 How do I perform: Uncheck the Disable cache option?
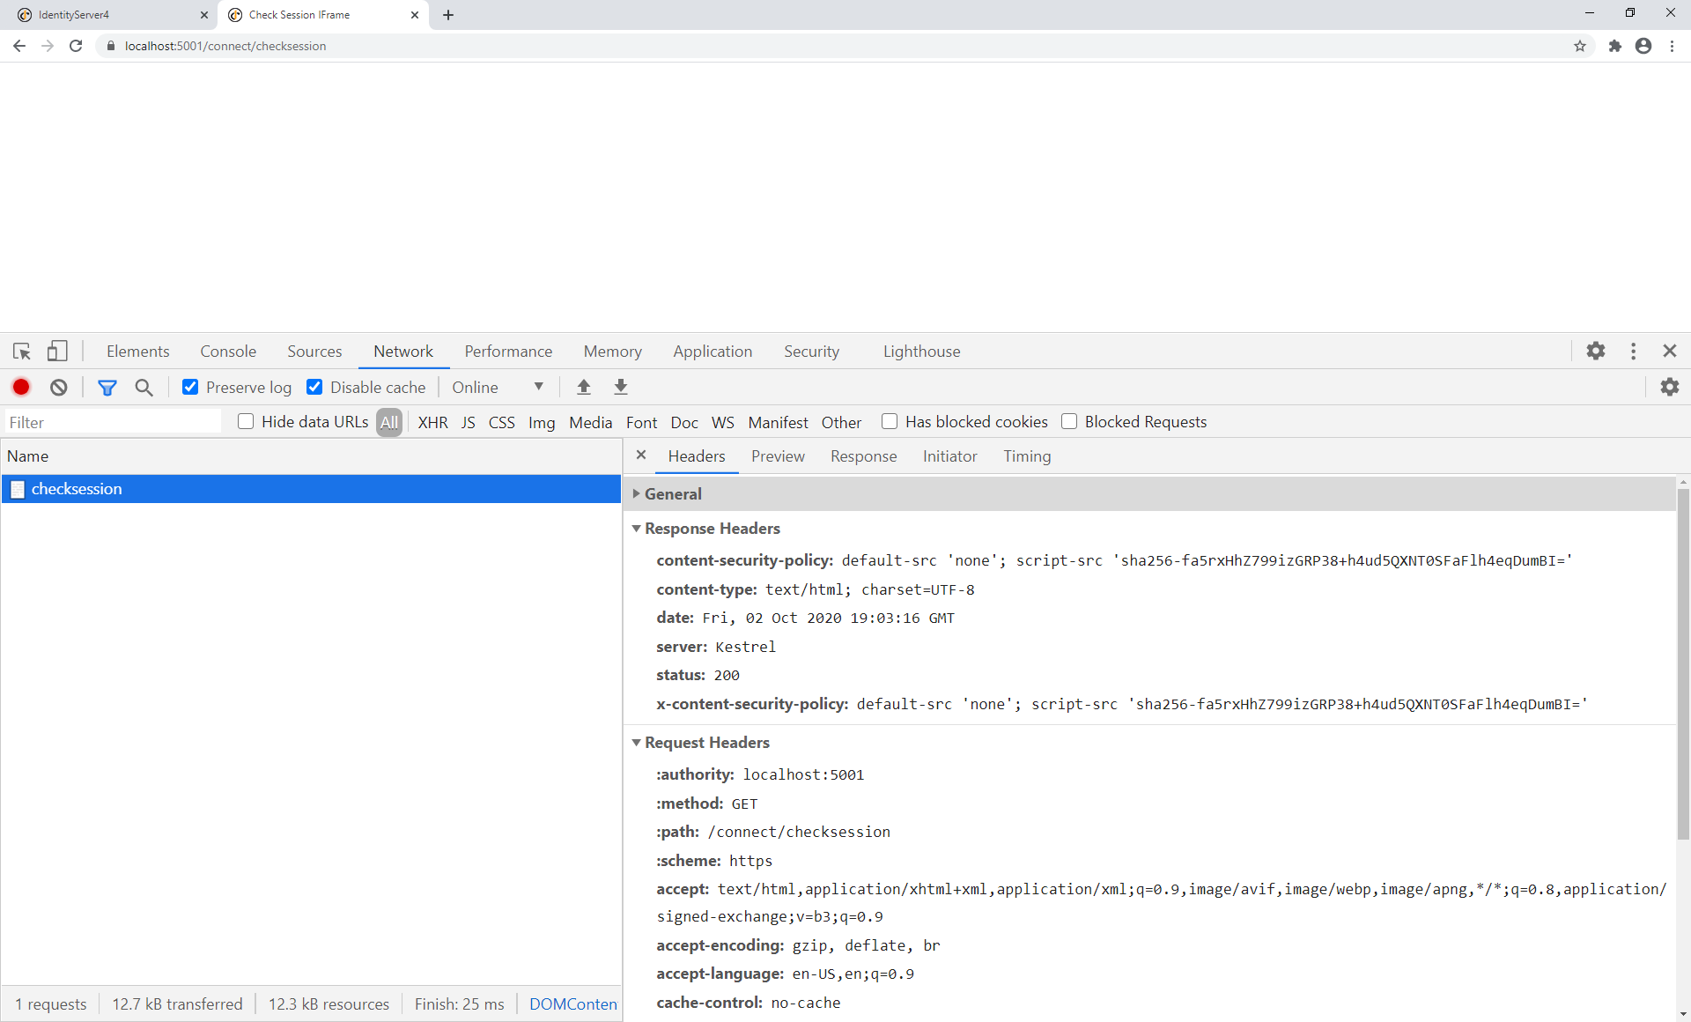pyautogui.click(x=314, y=387)
